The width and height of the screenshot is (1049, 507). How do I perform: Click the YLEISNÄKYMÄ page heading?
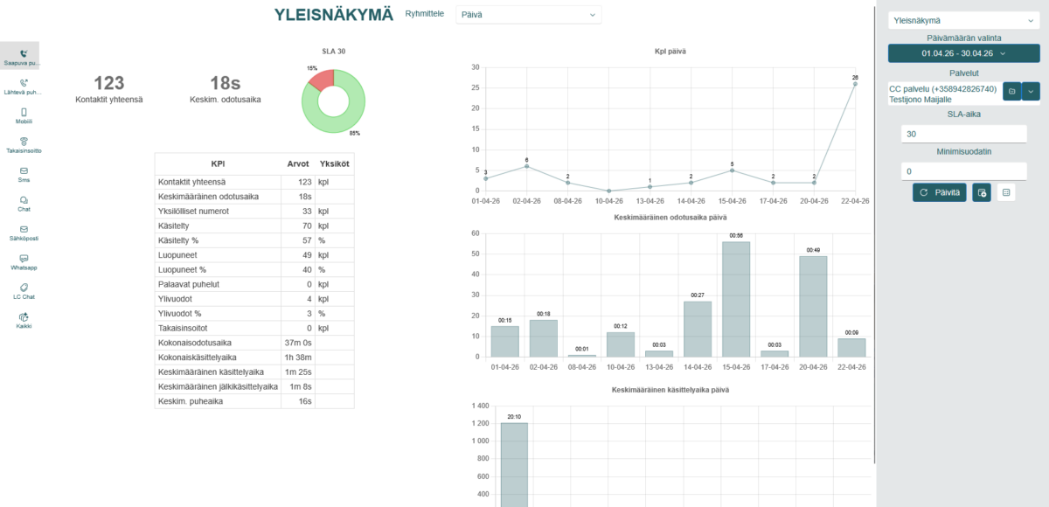click(x=333, y=15)
